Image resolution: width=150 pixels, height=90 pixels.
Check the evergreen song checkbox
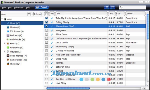[46, 30]
